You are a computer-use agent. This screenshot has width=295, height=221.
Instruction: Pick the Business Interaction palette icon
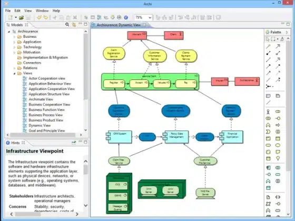point(278,132)
